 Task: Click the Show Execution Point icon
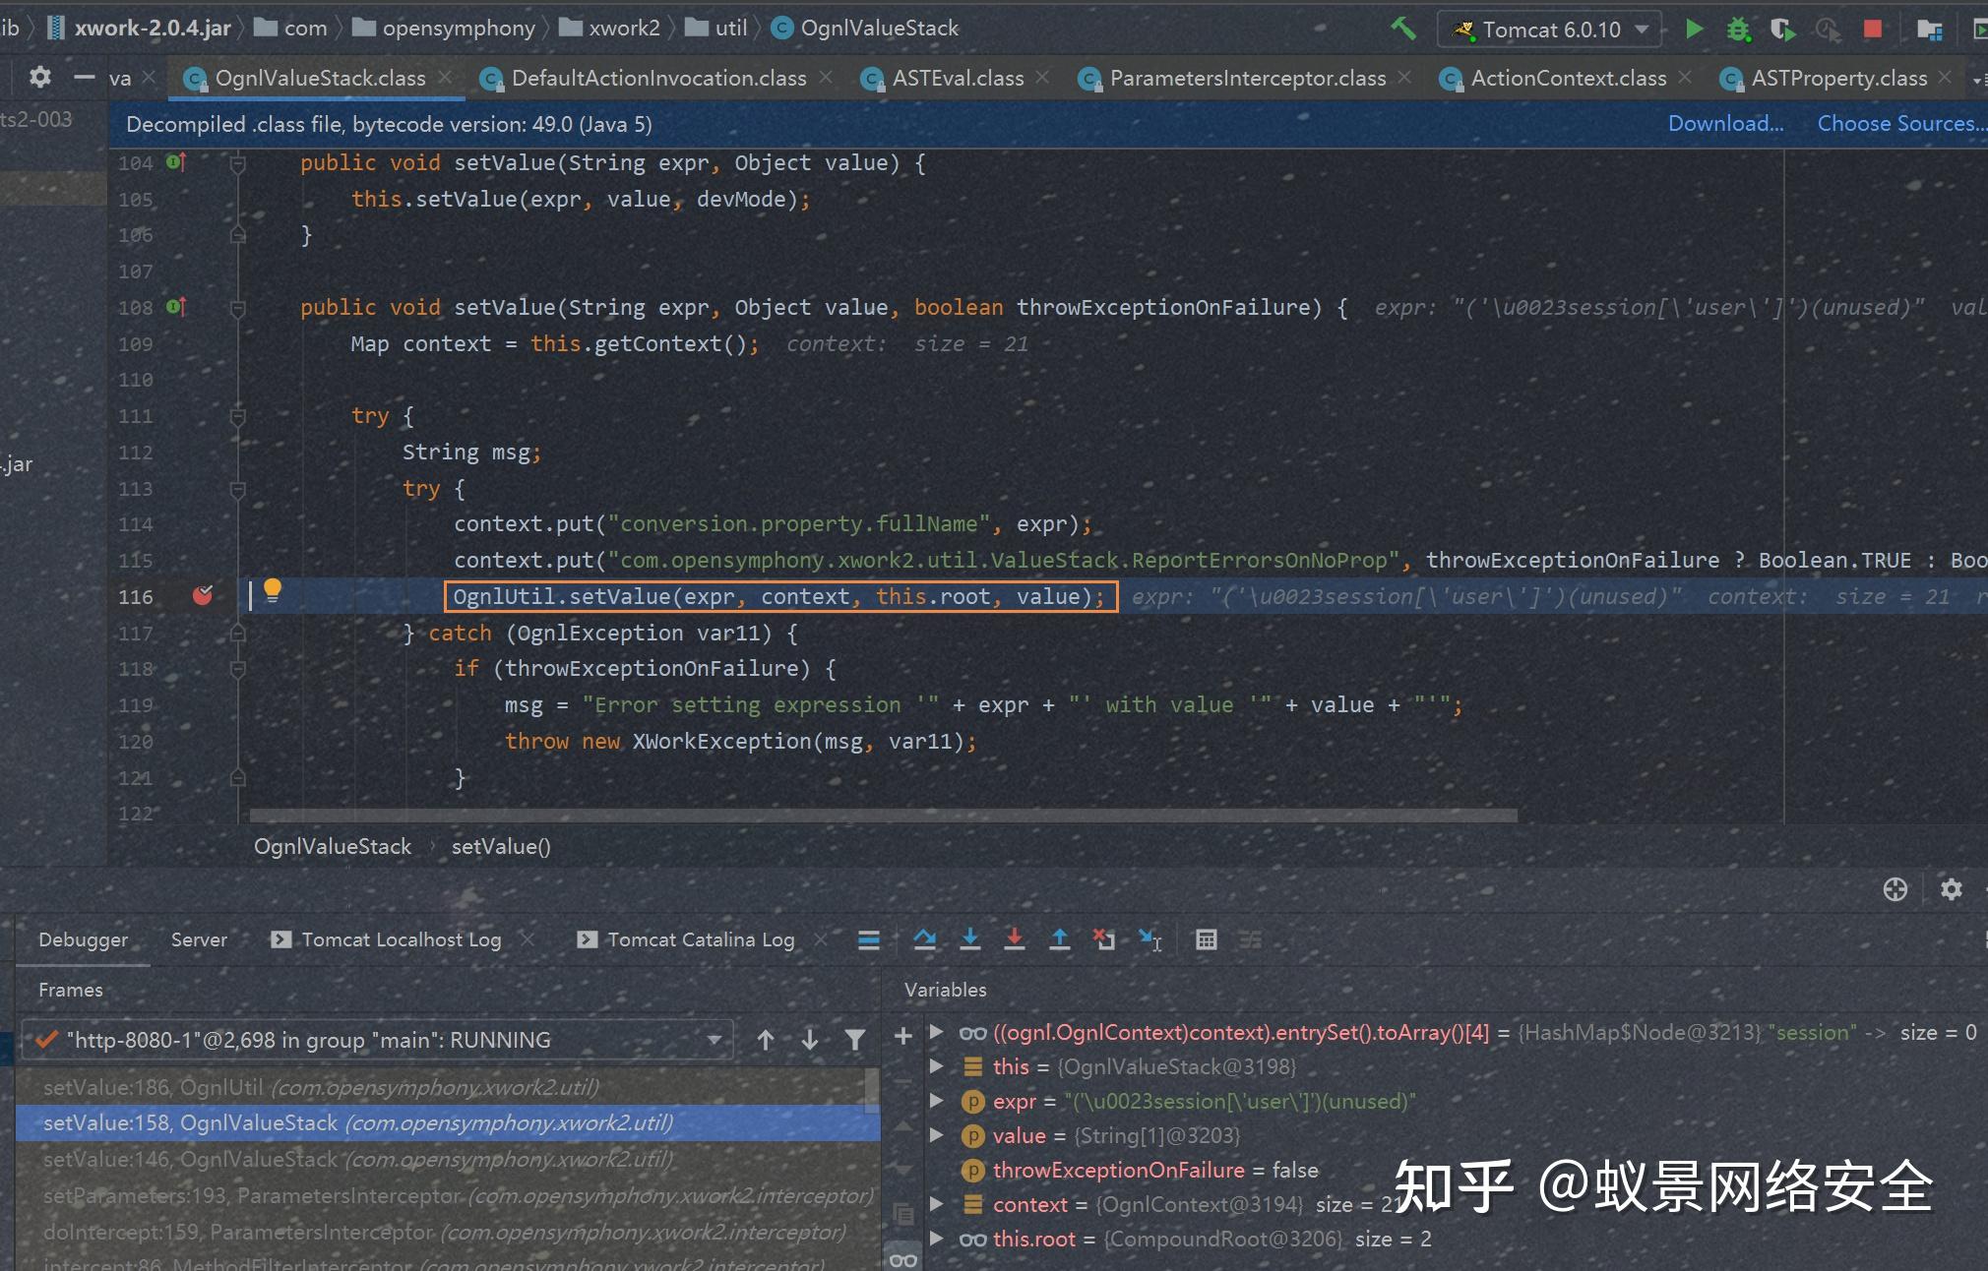pos(868,939)
